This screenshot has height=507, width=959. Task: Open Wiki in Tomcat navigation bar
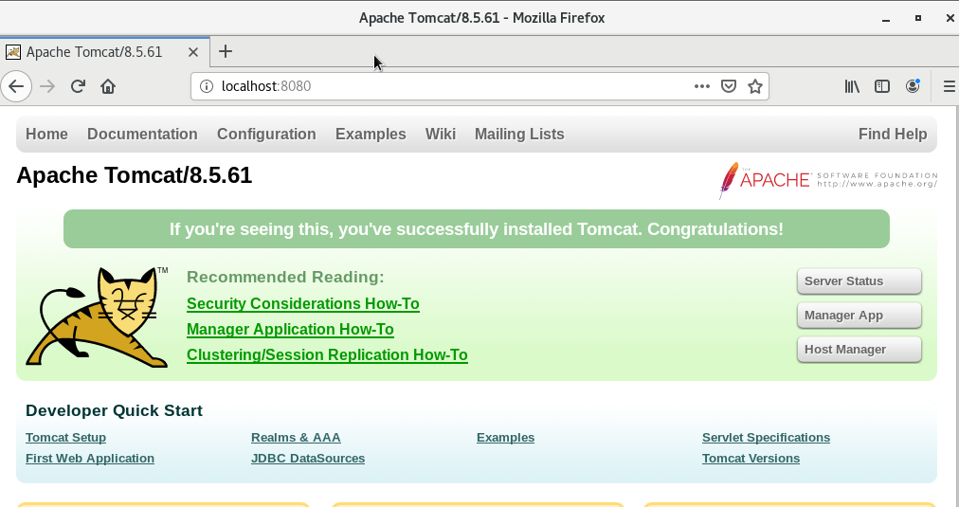[441, 134]
